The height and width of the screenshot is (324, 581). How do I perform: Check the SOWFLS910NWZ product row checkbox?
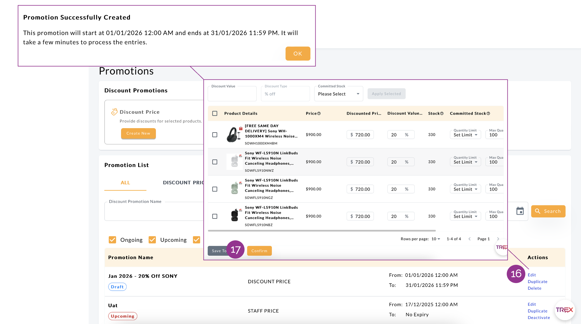215,162
